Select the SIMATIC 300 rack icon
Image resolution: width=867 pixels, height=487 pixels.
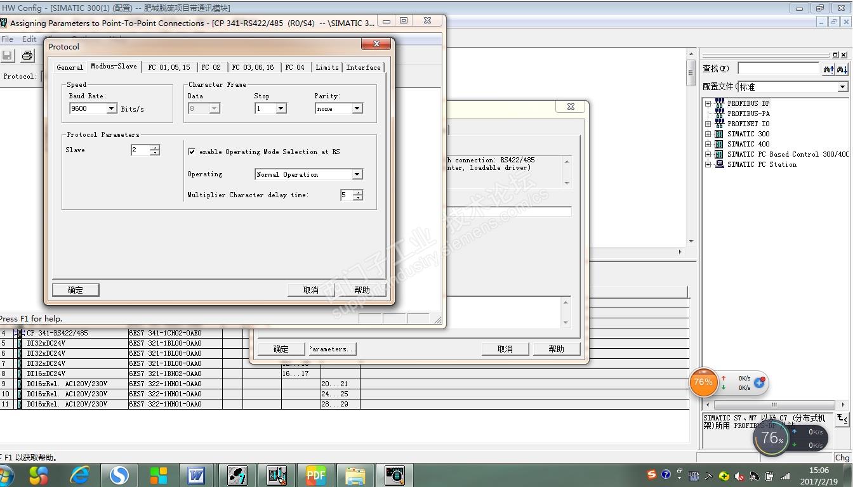(719, 134)
